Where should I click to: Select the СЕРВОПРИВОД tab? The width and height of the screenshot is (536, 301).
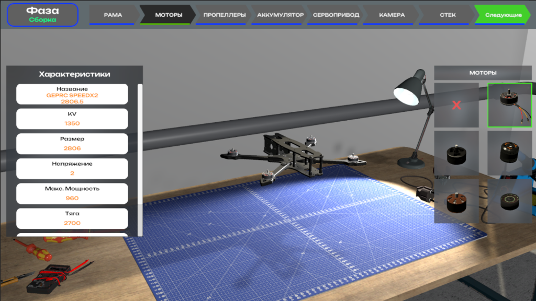[336, 15]
